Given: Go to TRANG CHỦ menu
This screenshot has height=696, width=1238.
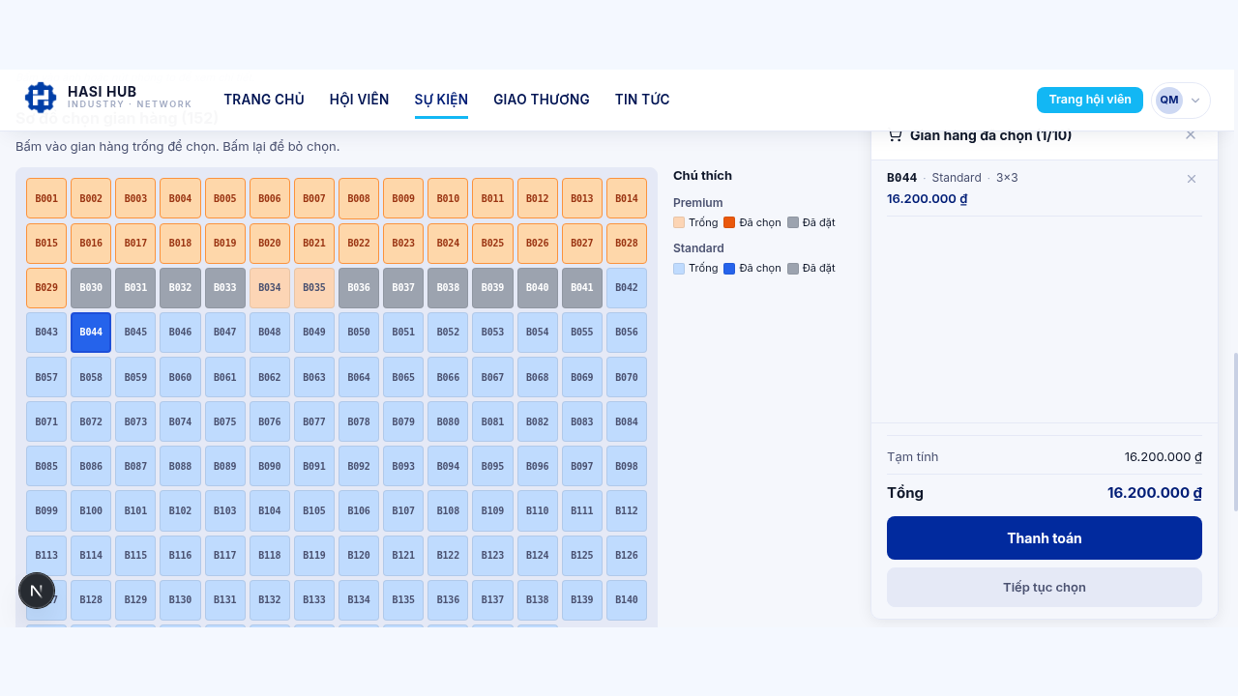Looking at the screenshot, I should click(264, 100).
